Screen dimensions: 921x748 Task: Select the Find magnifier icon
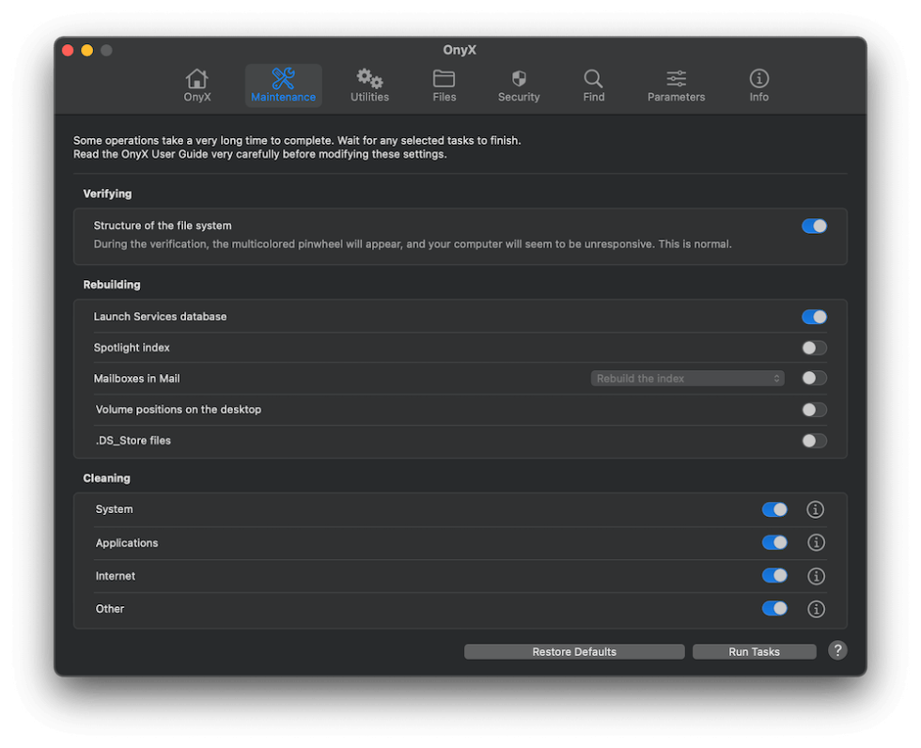[x=593, y=85]
